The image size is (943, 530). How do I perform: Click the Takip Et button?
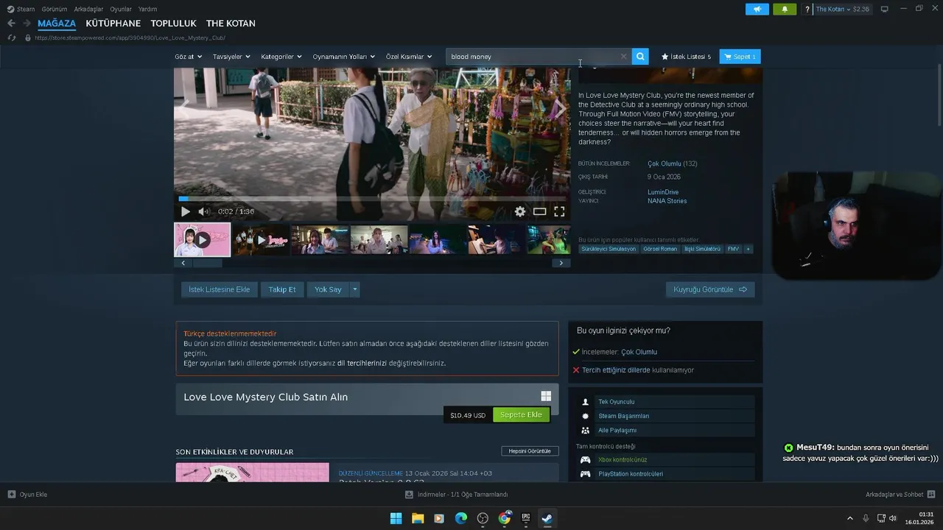click(x=282, y=289)
